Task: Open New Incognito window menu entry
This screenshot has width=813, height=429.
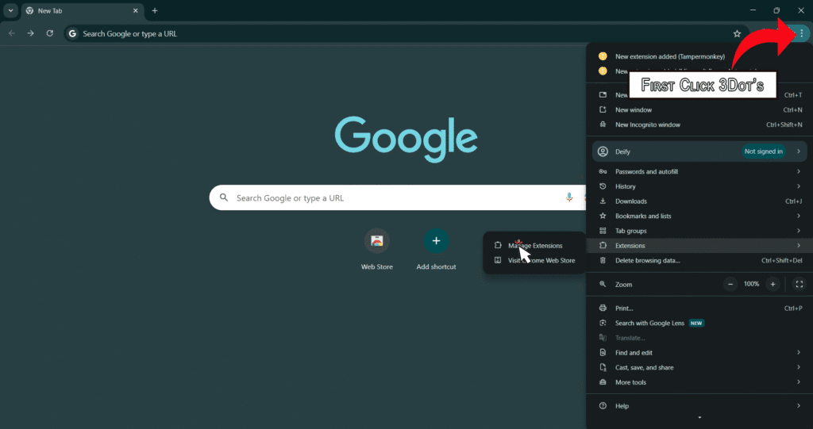Action: [699, 124]
